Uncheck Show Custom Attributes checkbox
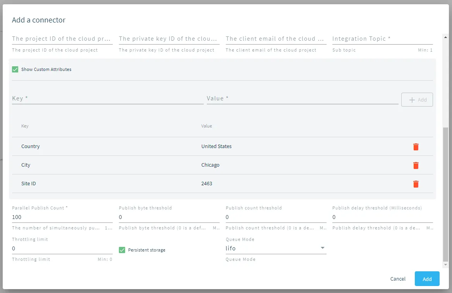 click(x=15, y=69)
